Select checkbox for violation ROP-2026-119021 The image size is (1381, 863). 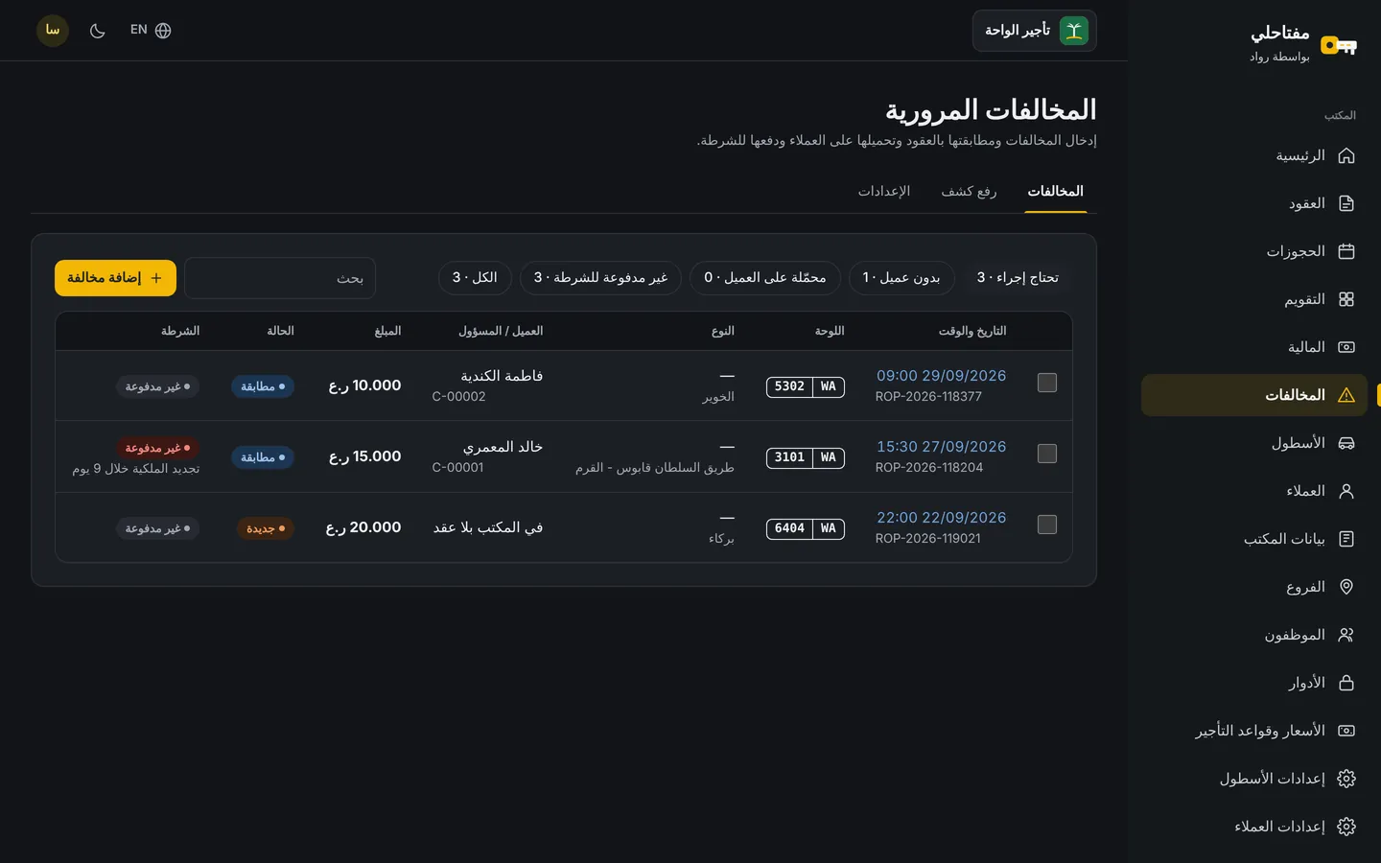tap(1047, 525)
